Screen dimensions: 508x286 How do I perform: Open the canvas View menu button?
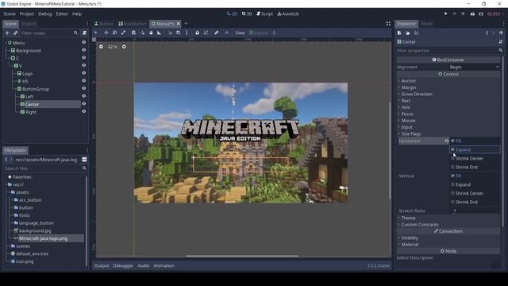[240, 33]
